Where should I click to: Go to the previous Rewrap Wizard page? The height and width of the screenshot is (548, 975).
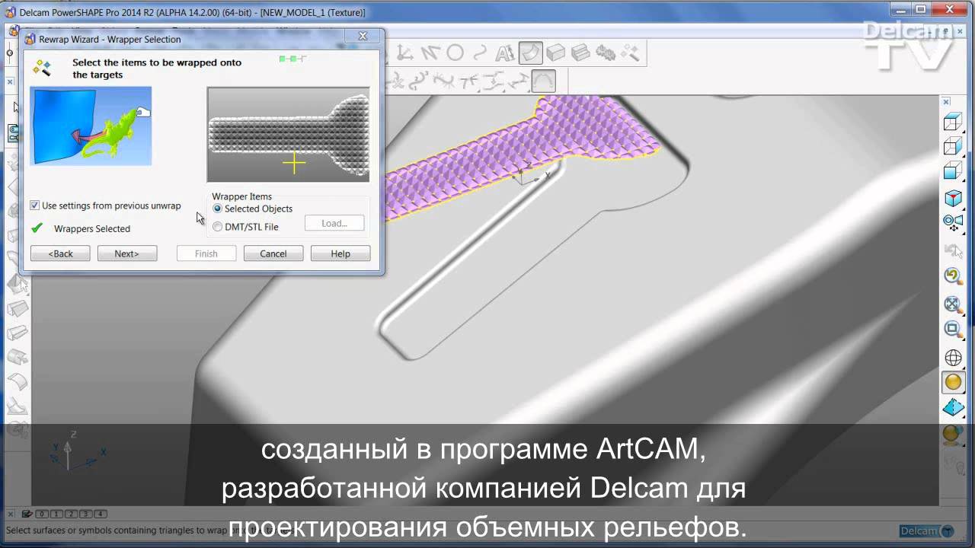[60, 253]
